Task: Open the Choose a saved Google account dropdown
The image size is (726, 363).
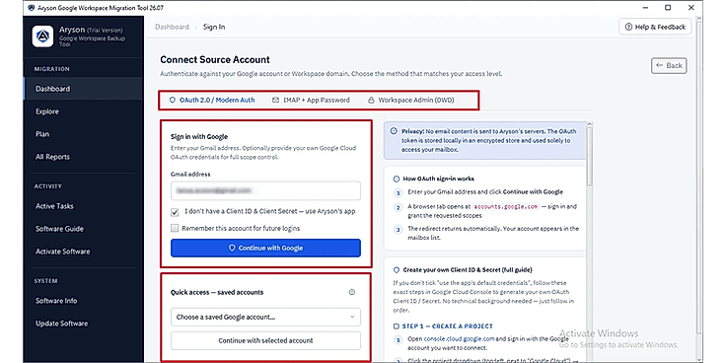Action: pos(265,318)
